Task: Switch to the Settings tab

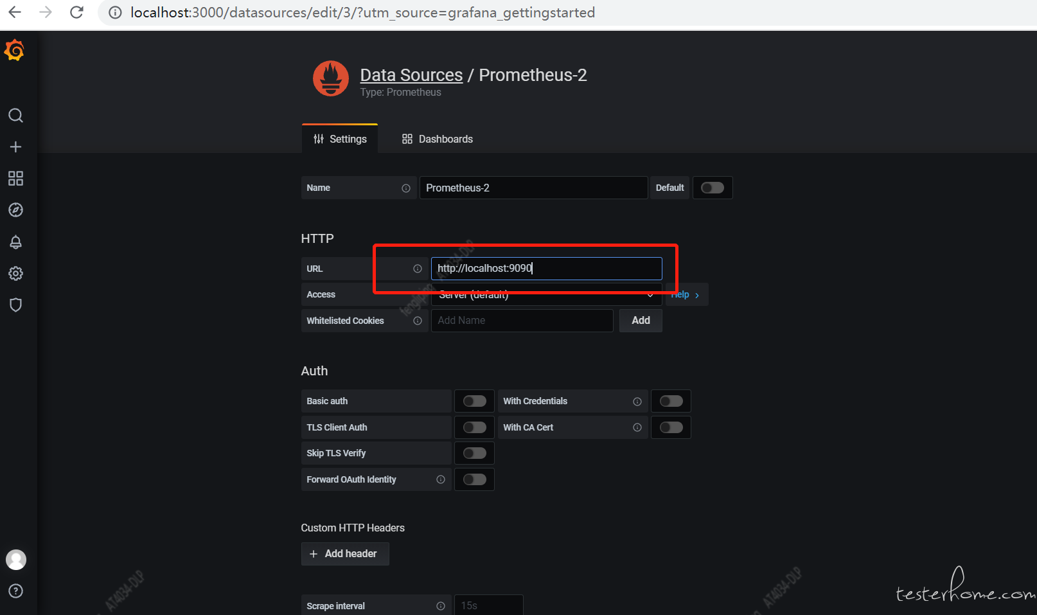Action: click(x=340, y=139)
